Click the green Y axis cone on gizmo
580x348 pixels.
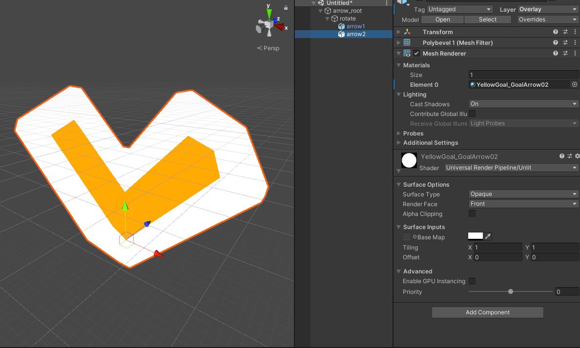pos(269,15)
